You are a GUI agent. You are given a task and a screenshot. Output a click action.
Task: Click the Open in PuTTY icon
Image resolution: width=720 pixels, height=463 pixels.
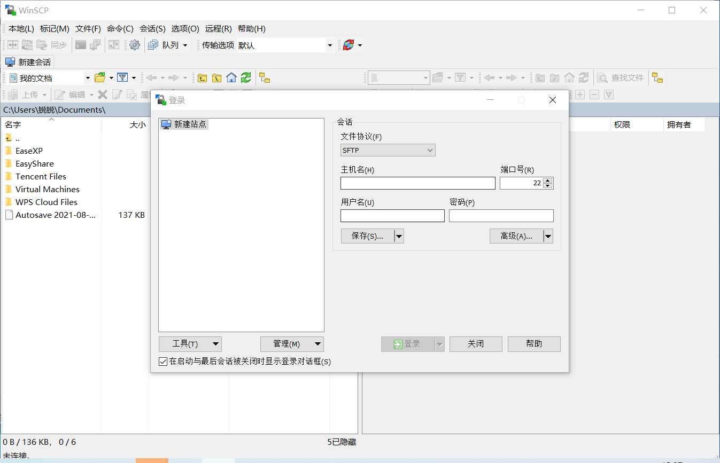point(95,45)
